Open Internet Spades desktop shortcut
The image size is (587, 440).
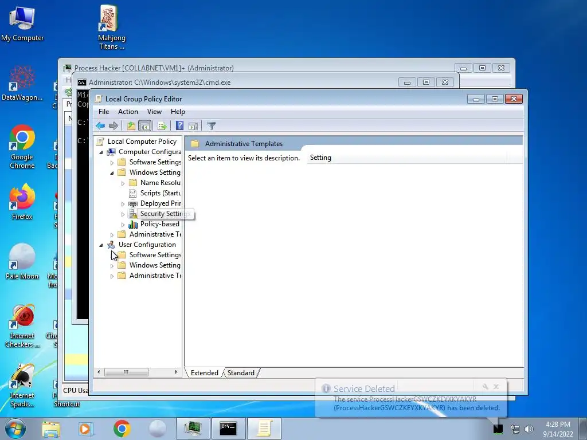[22, 386]
